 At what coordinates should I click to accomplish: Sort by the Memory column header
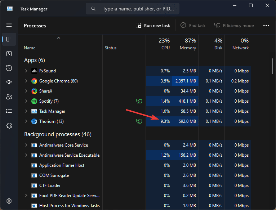[185, 43]
